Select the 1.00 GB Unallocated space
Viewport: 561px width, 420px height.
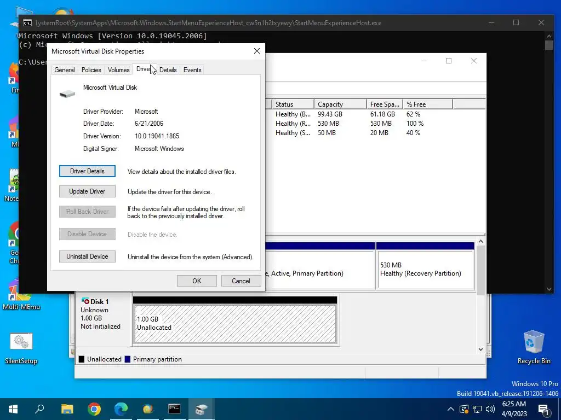click(x=235, y=323)
